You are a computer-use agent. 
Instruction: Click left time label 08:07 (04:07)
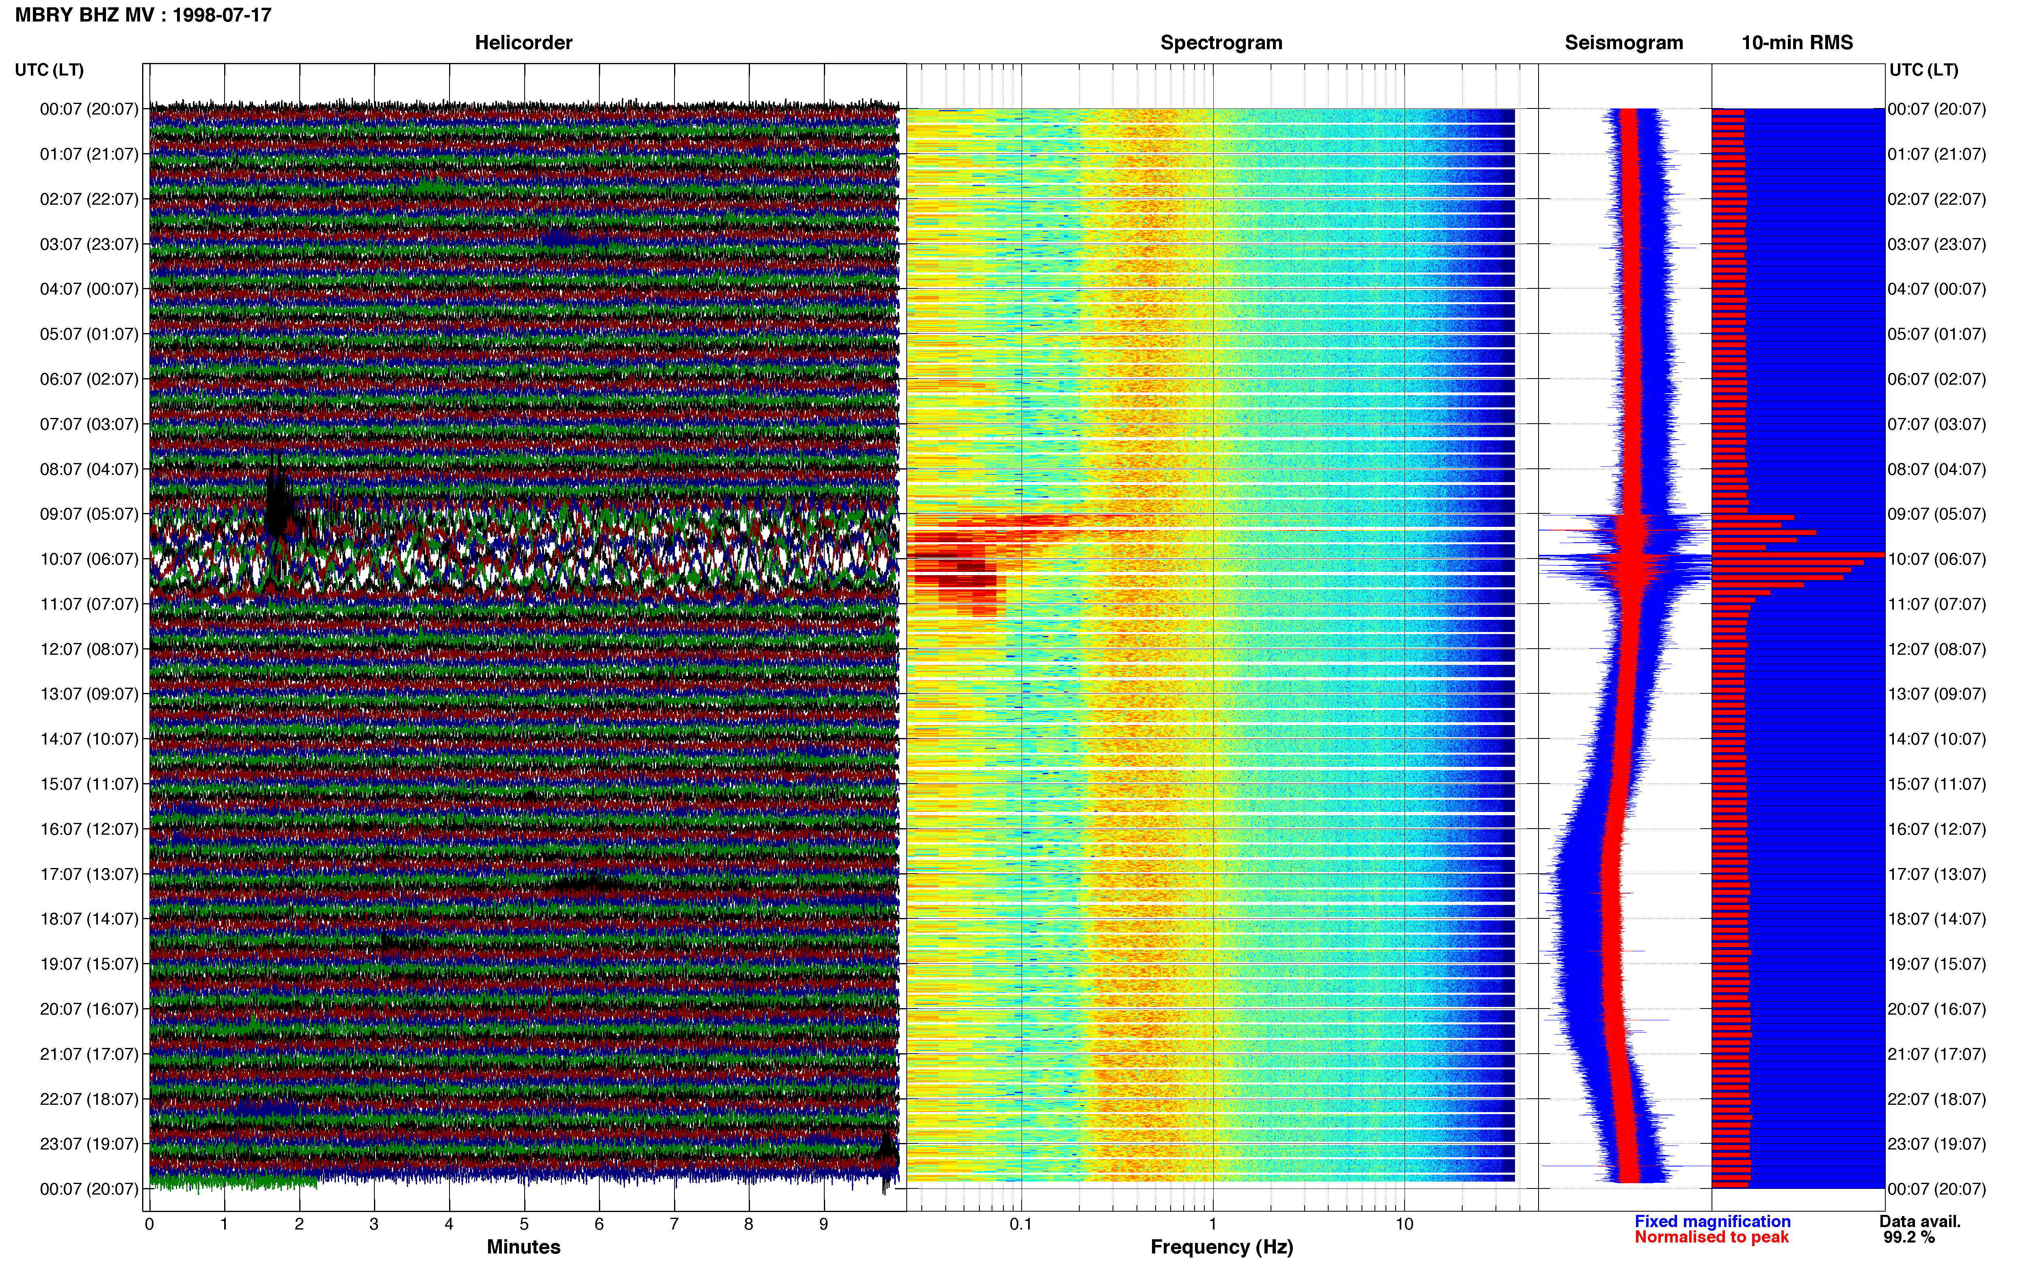(89, 469)
